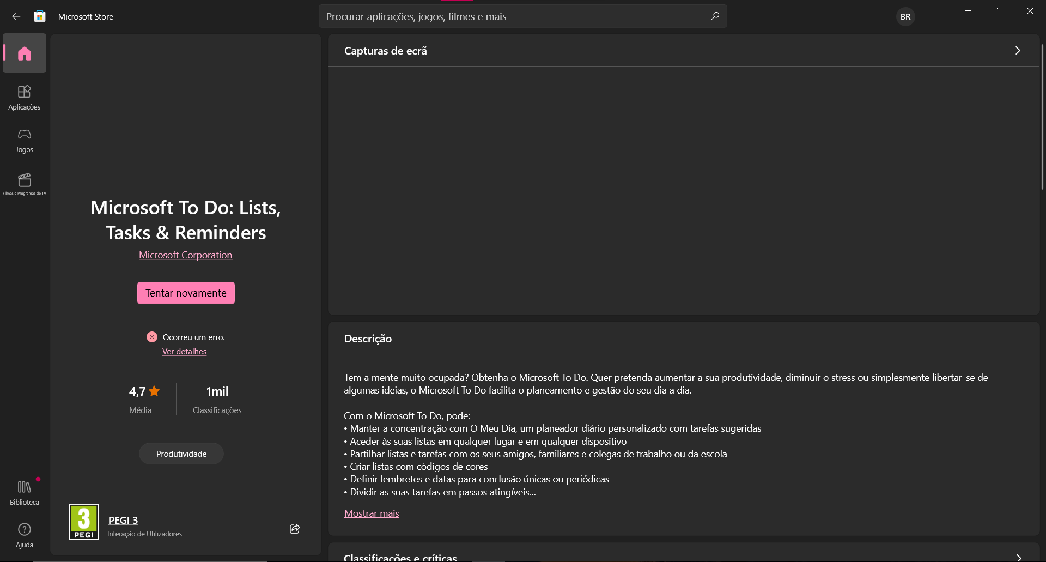Image resolution: width=1046 pixels, height=562 pixels.
Task: Select the Produtividade category tag
Action: 181,454
